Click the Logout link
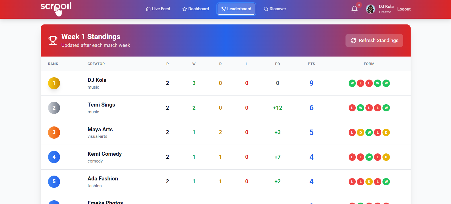The image size is (451, 204). (x=404, y=9)
